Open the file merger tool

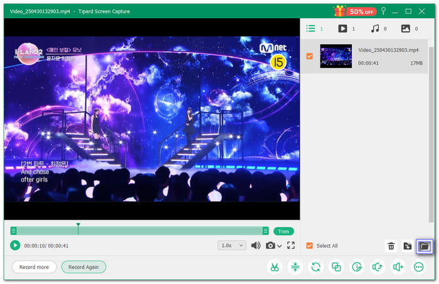pos(336,267)
